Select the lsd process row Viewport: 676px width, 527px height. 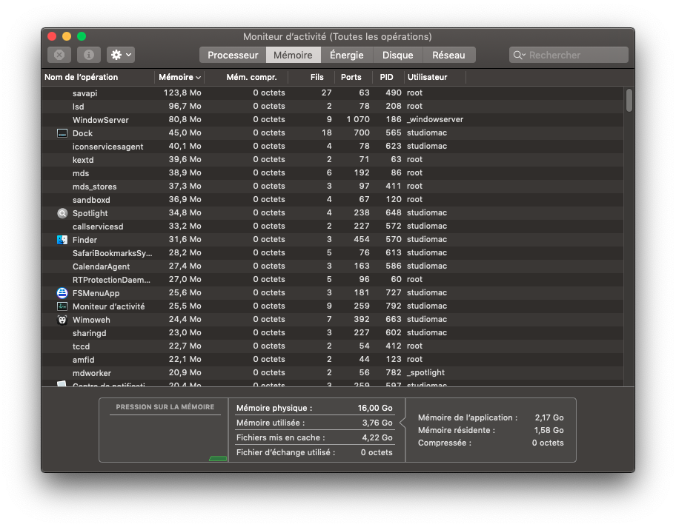(332, 107)
